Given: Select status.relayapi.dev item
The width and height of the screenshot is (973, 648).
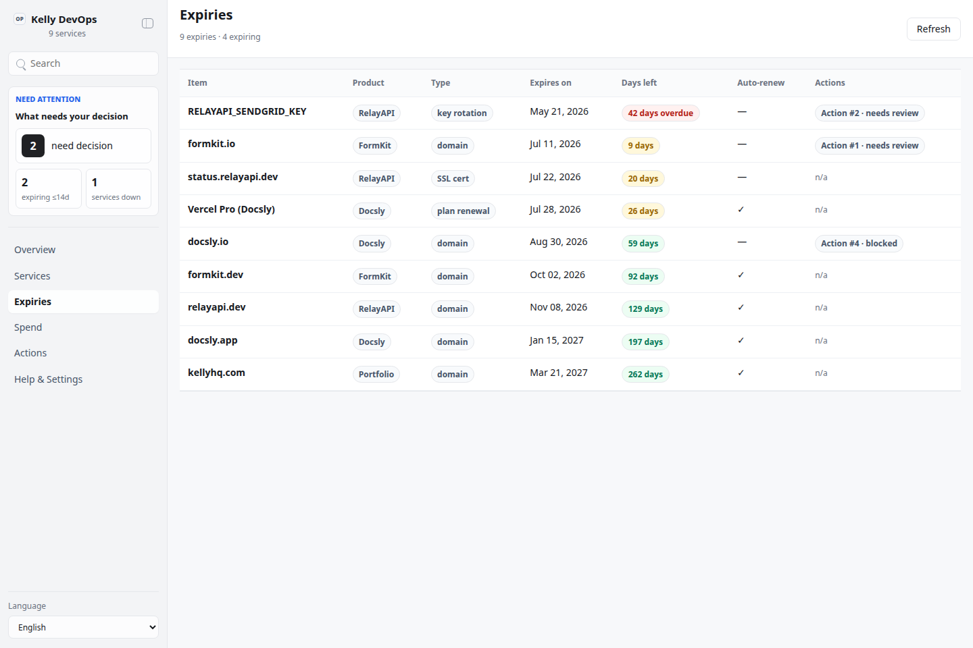Looking at the screenshot, I should pyautogui.click(x=233, y=177).
